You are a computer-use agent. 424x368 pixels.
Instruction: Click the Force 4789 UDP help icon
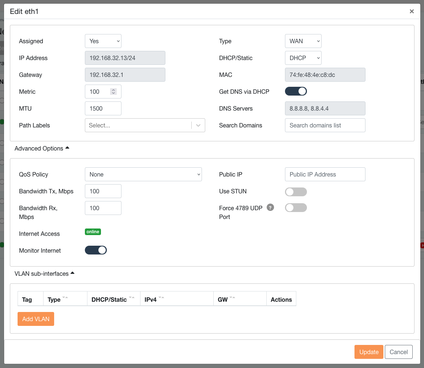click(x=270, y=208)
